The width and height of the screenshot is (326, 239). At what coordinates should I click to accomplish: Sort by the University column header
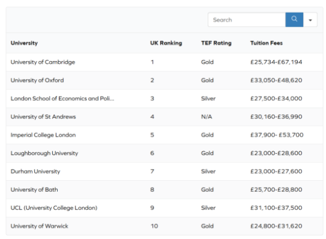[x=24, y=43]
